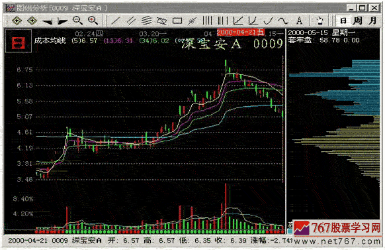Switch to daily chart with 日 button

coord(343,21)
